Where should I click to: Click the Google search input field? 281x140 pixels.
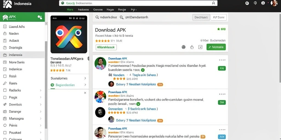coord(138,3)
